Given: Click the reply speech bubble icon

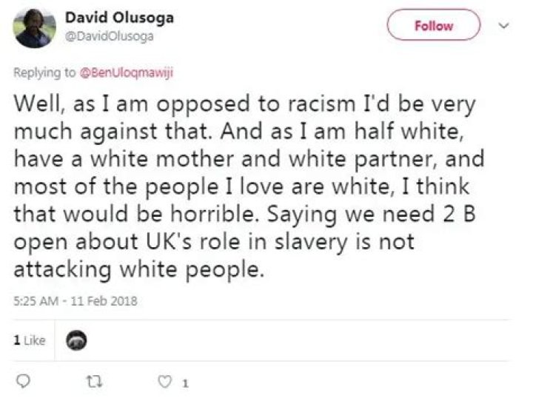Looking at the screenshot, I should coord(23,383).
